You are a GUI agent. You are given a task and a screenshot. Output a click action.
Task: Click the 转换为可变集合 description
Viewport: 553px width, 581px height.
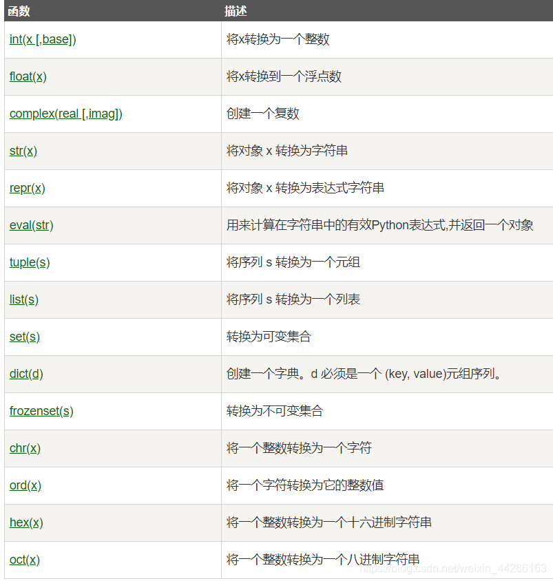[x=269, y=337]
